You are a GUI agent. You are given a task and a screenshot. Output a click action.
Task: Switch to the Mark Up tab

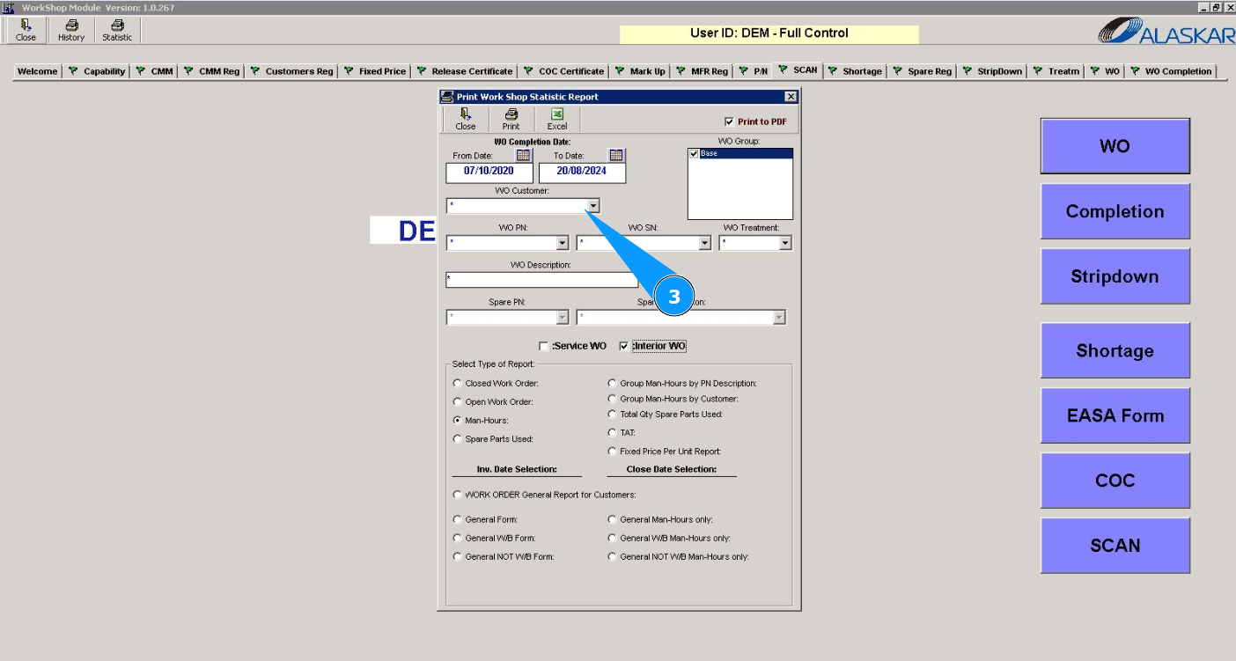640,71
